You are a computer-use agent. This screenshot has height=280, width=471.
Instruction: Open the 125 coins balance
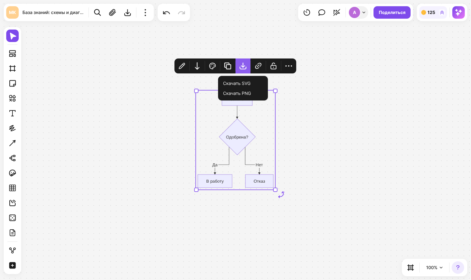coord(433,12)
